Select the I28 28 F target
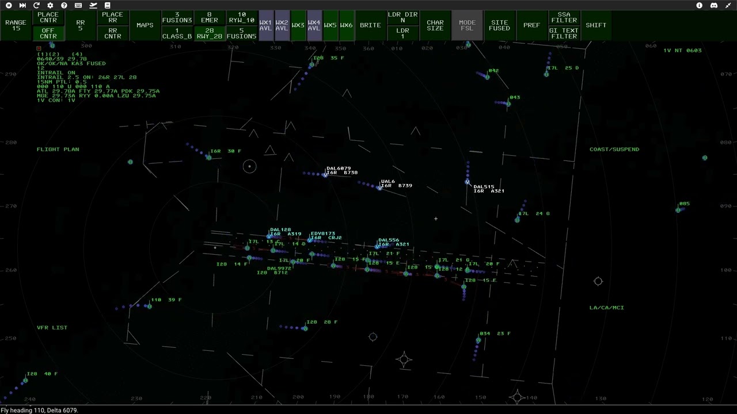This screenshot has height=414, width=737. (305, 328)
